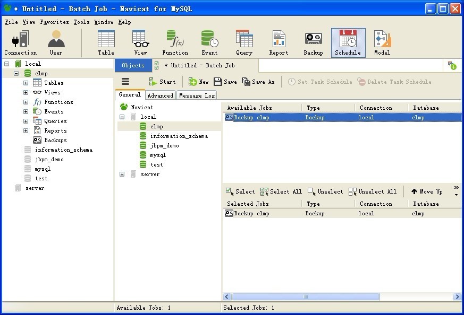Save the batch job
This screenshot has height=315, width=464.
point(225,82)
